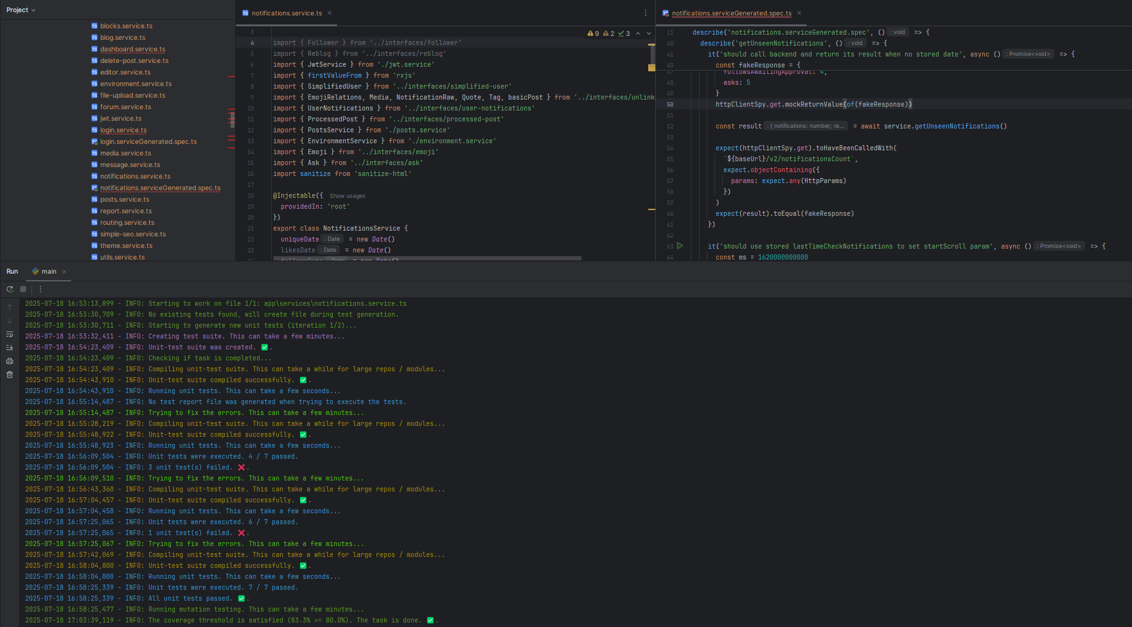Click editor vertical scrollbar thumb in left editor
This screenshot has height=627, width=1132.
pos(651,54)
